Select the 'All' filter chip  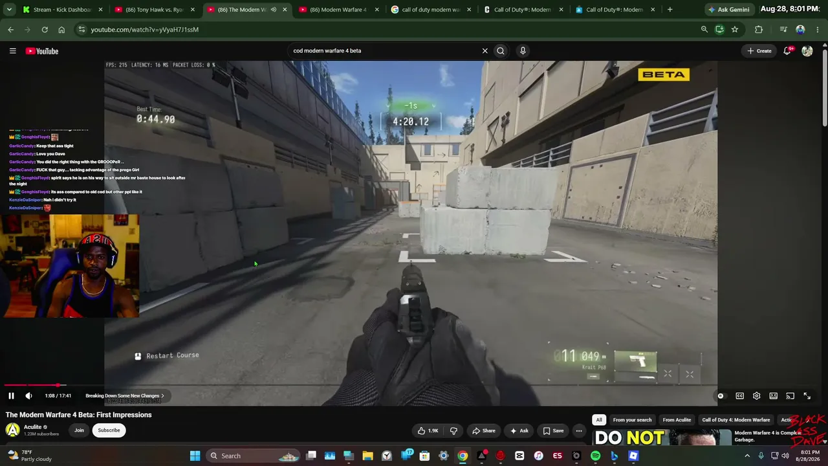pyautogui.click(x=599, y=420)
